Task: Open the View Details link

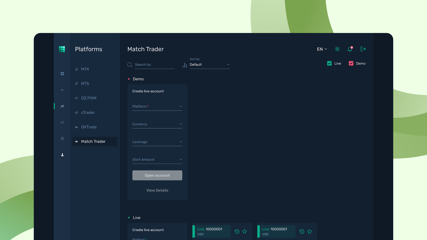Action: click(157, 190)
